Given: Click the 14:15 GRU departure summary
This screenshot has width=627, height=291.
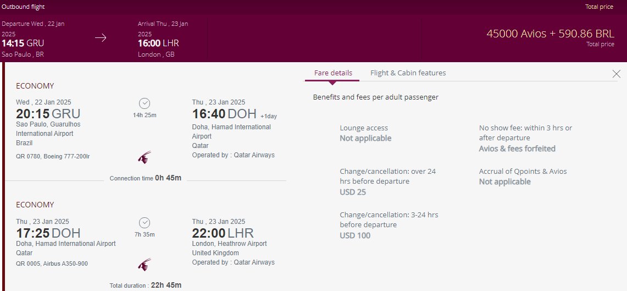Looking at the screenshot, I should [x=23, y=43].
